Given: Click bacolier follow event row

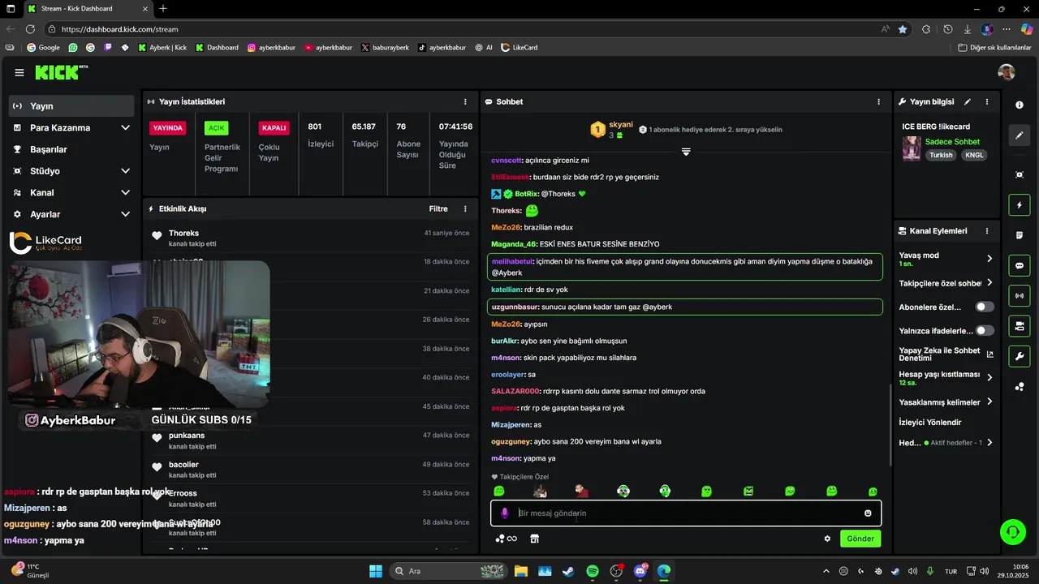Looking at the screenshot, I should 310,469.
